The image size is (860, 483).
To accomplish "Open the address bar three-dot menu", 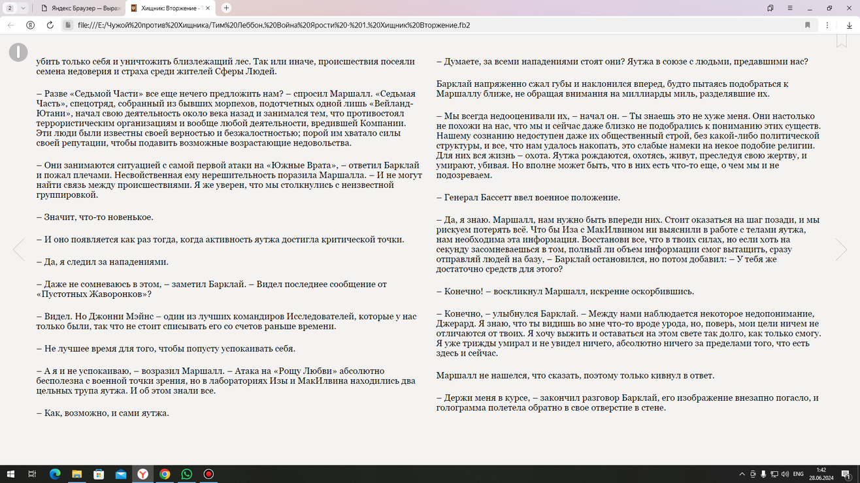I will pyautogui.click(x=827, y=25).
